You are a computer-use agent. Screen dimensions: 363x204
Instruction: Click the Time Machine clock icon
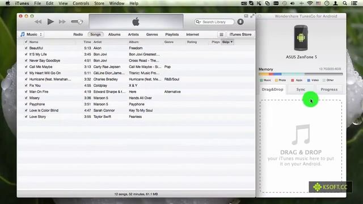pos(284,3)
